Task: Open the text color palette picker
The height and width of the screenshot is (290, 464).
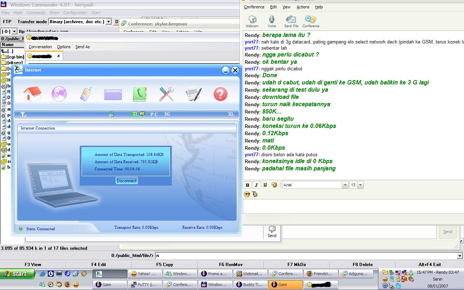Action: tap(274, 185)
